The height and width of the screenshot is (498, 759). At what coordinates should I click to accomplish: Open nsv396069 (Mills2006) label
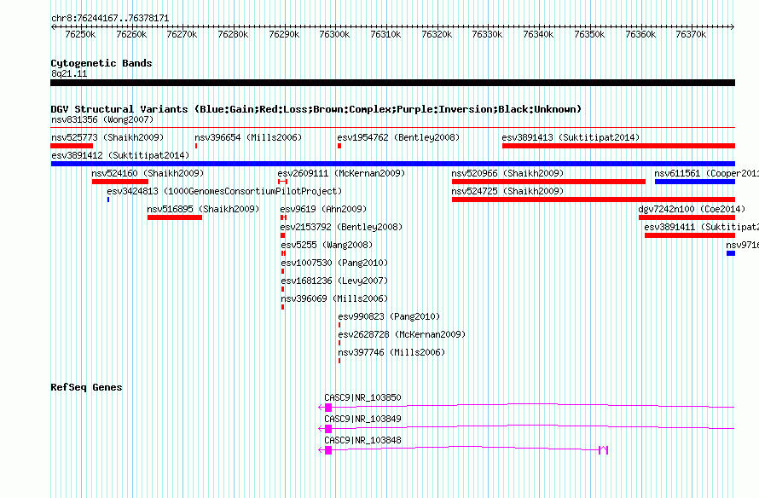334,298
